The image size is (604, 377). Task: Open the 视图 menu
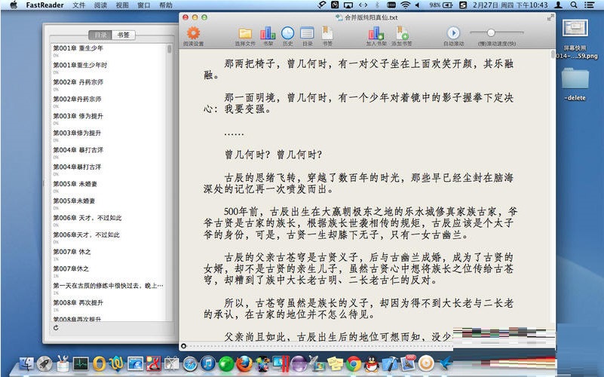(122, 5)
